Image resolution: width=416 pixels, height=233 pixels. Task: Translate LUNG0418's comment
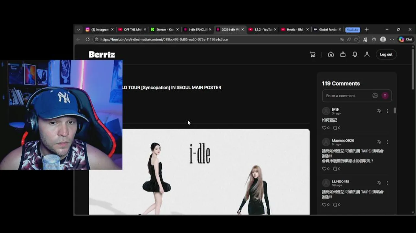tap(379, 183)
